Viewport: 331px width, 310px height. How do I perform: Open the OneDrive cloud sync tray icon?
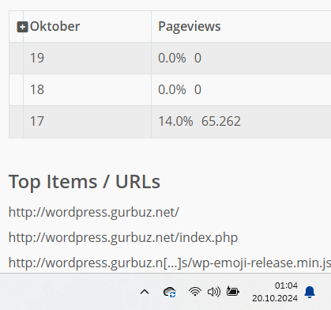pos(170,292)
